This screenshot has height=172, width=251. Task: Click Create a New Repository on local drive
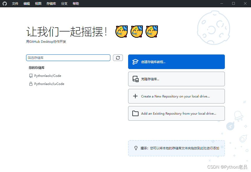pos(176,96)
